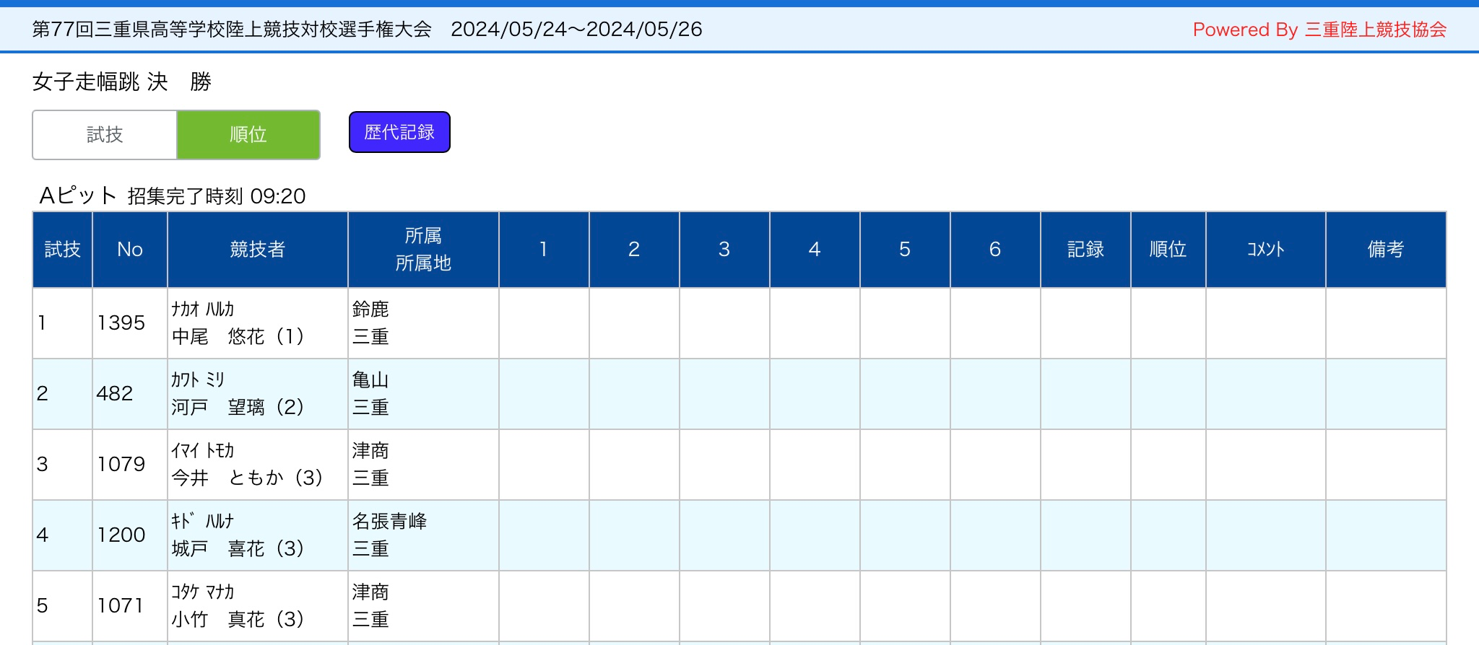Click the tournament title in header
Viewport: 1479px width, 645px height.
(232, 30)
